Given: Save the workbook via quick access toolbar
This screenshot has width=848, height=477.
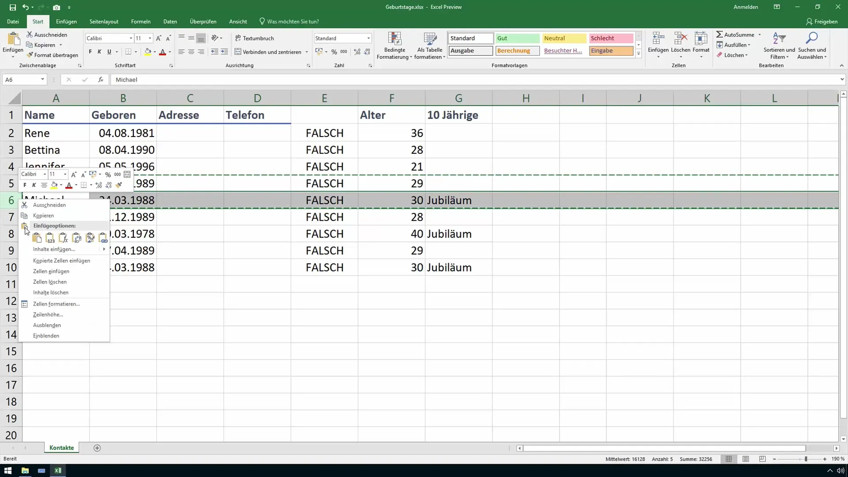Looking at the screenshot, I should (12, 7).
